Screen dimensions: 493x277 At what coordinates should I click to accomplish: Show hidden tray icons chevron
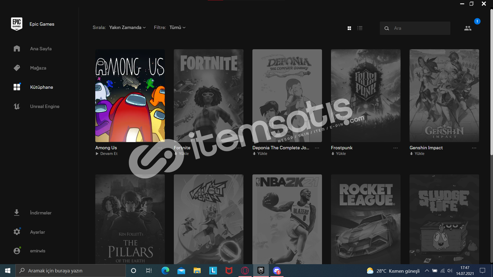pyautogui.click(x=427, y=271)
